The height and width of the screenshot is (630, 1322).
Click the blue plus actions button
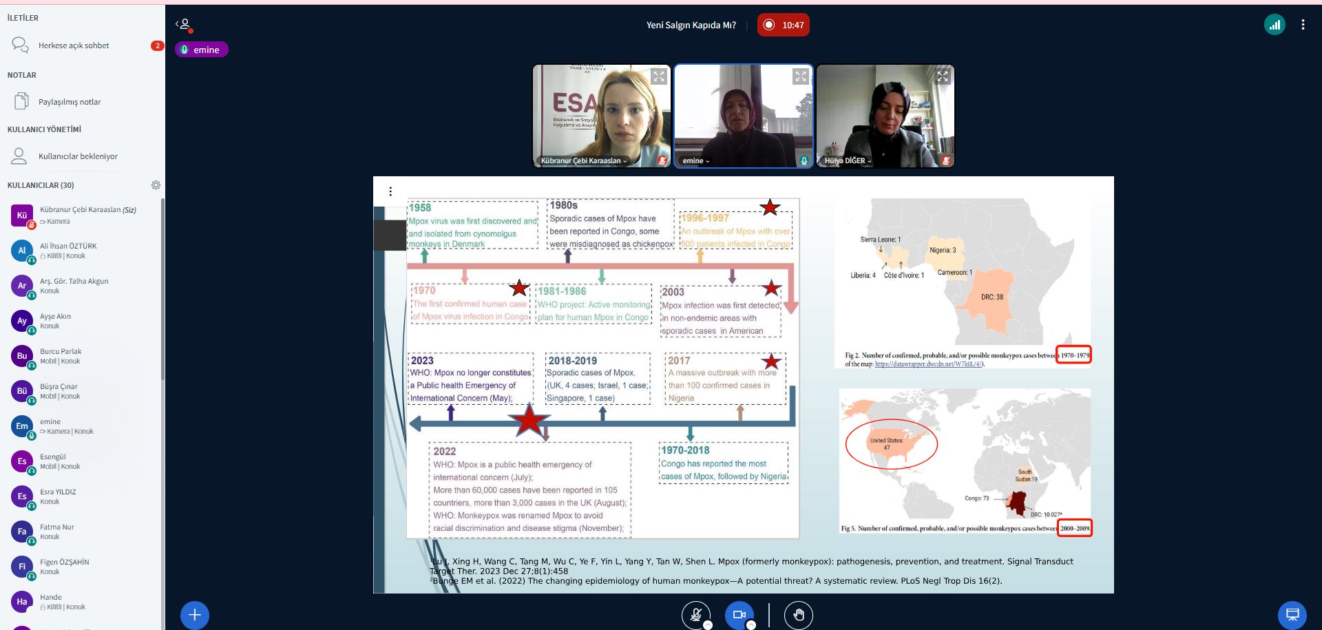click(x=195, y=615)
